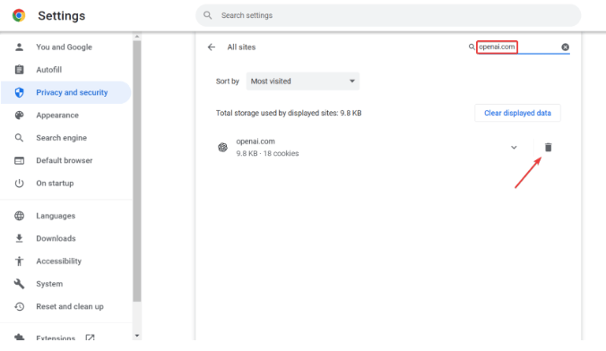
Task: Go back using the All sites arrow
Action: coord(211,47)
